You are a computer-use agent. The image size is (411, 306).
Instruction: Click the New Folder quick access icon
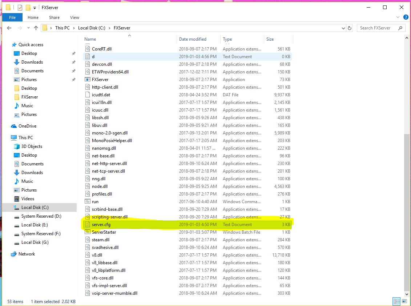pos(28,7)
